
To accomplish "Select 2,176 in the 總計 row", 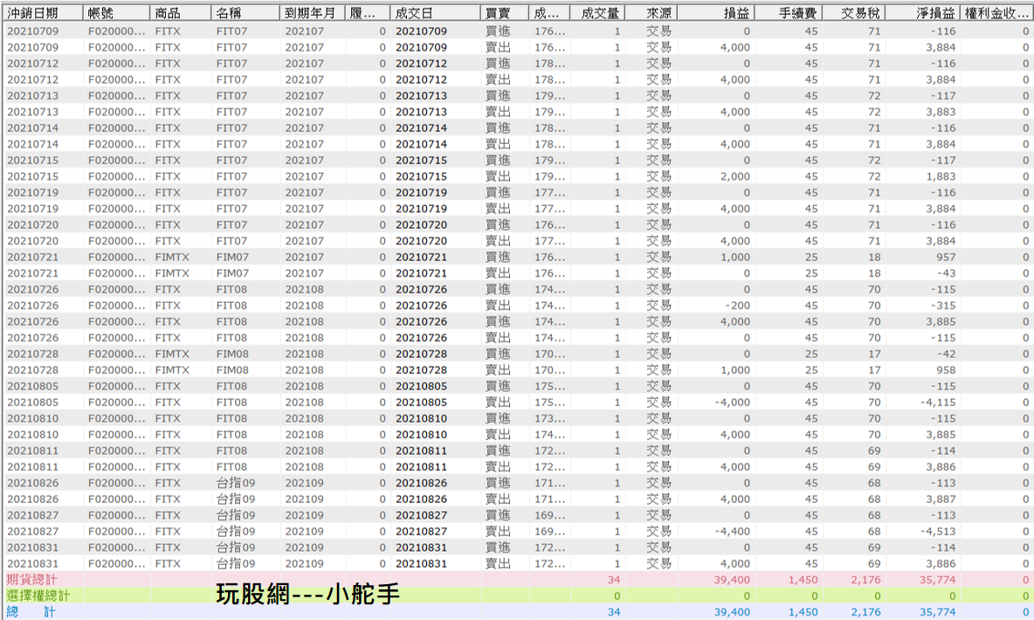I will coord(865,611).
